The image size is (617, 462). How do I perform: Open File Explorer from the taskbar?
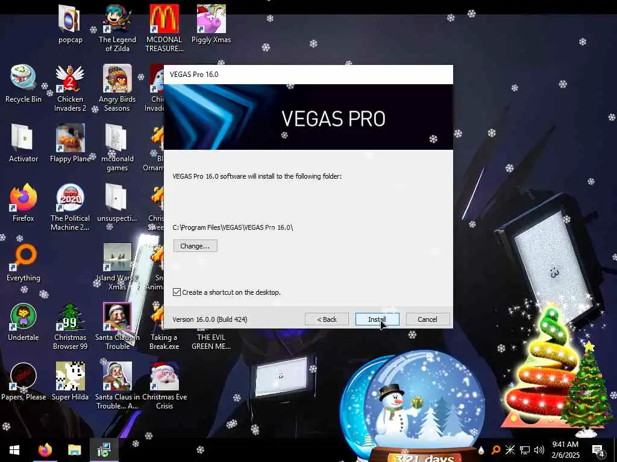point(74,450)
